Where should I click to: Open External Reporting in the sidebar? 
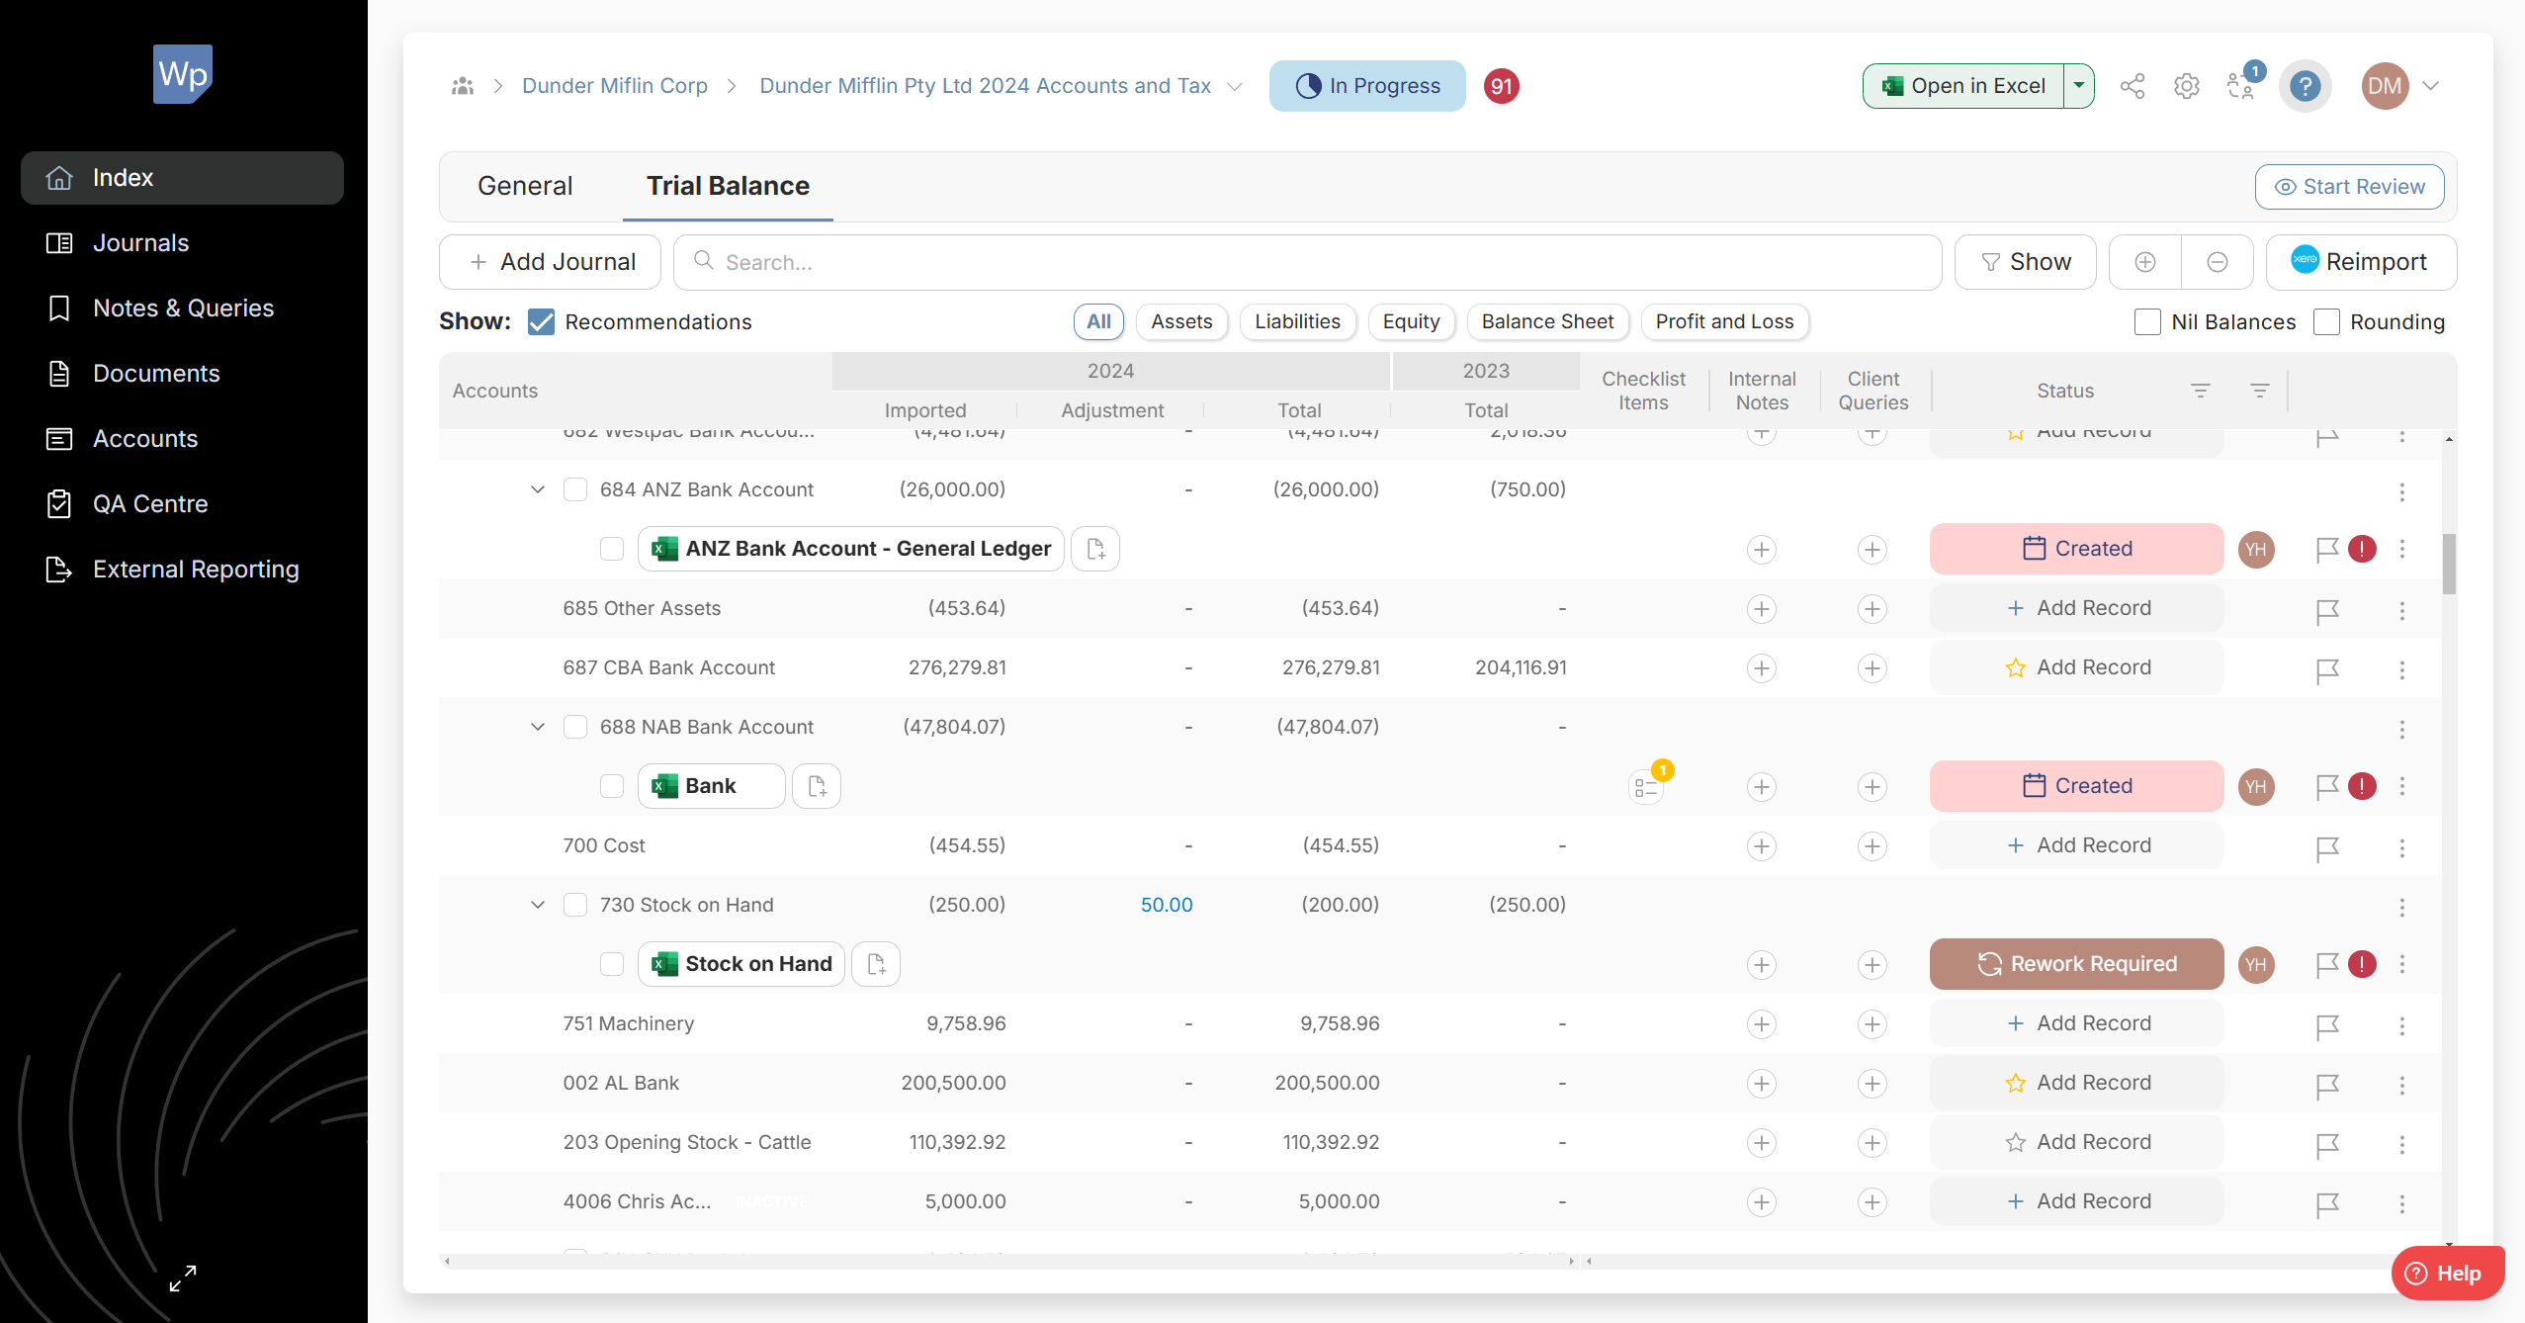(x=182, y=570)
